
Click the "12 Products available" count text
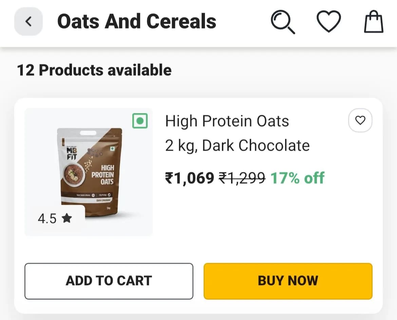coord(94,70)
